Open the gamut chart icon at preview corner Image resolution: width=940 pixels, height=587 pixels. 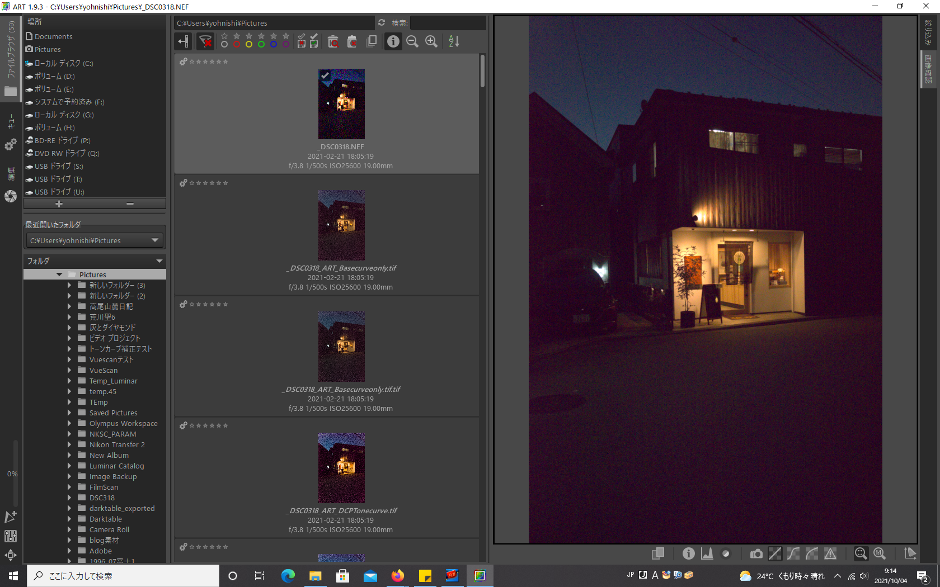[910, 553]
